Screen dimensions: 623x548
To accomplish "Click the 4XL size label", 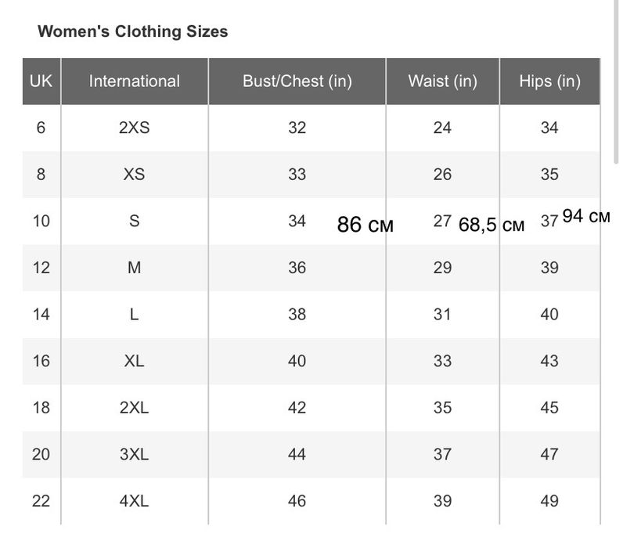I will (x=134, y=500).
